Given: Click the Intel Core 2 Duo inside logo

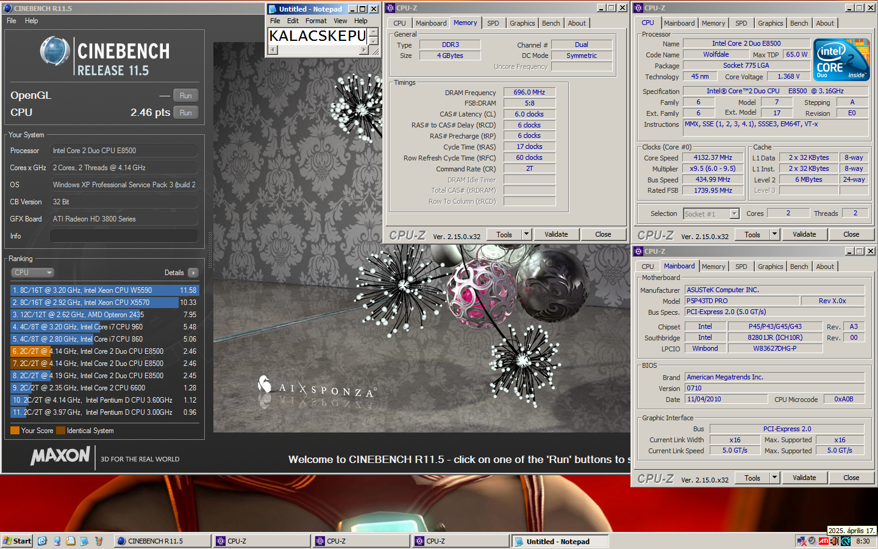Looking at the screenshot, I should (841, 60).
